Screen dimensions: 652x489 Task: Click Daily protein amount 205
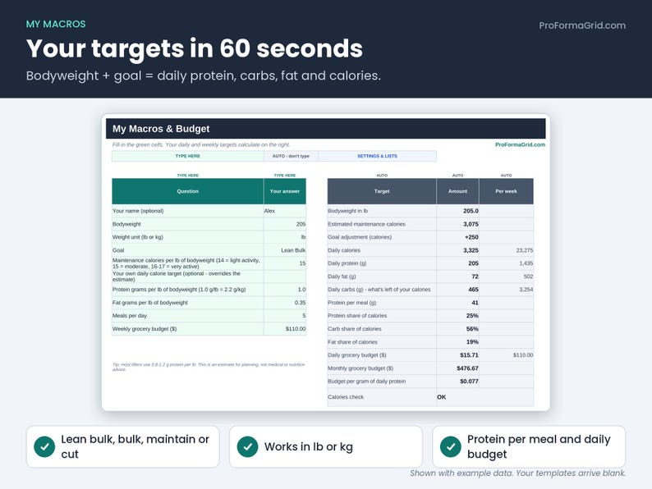[458, 263]
